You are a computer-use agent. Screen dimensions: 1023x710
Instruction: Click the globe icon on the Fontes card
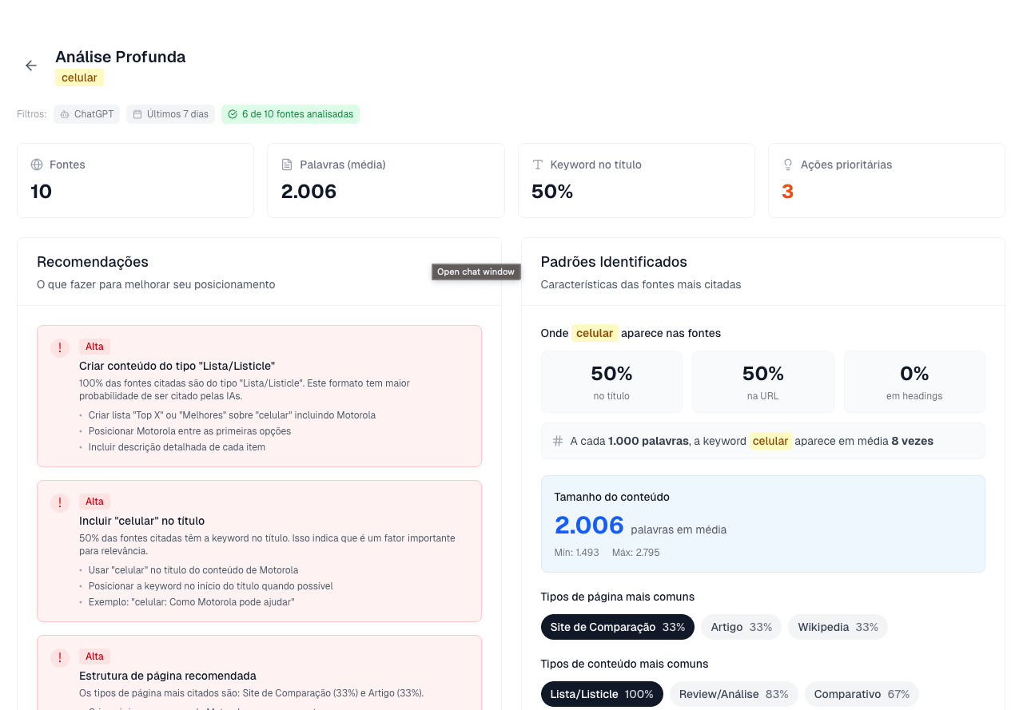tap(36, 165)
